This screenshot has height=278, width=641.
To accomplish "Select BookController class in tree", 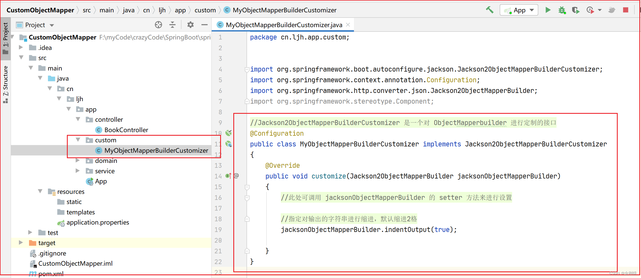I will tap(122, 130).
